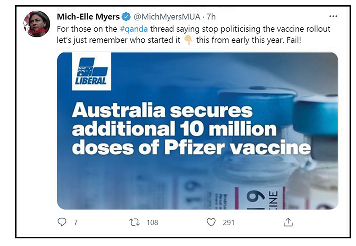Click the retweet count of 108

152,222
